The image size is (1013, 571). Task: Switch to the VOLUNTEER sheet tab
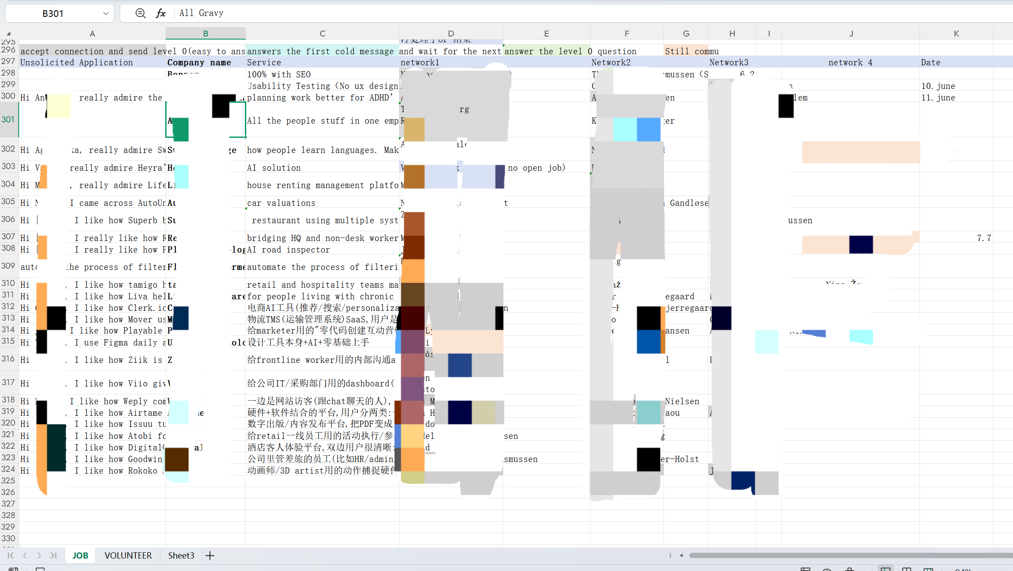click(128, 555)
